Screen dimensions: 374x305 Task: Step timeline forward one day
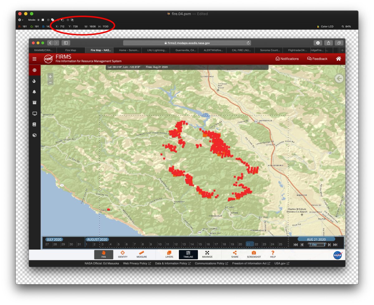pos(329,245)
